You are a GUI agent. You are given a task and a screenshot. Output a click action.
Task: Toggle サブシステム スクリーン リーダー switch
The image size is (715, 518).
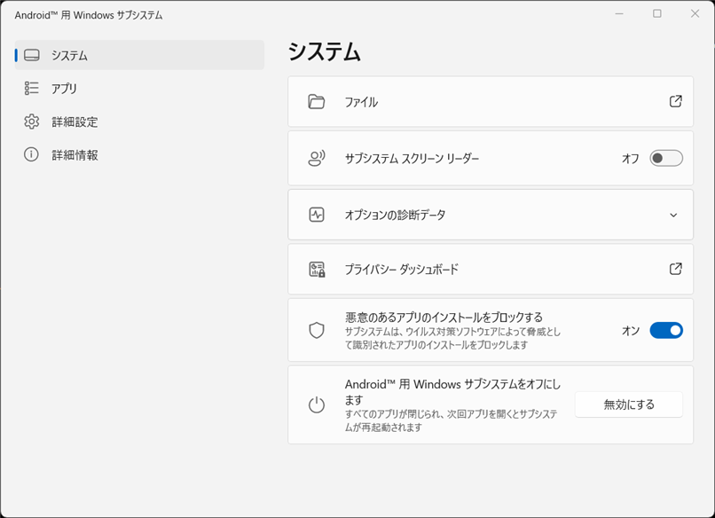pos(666,158)
